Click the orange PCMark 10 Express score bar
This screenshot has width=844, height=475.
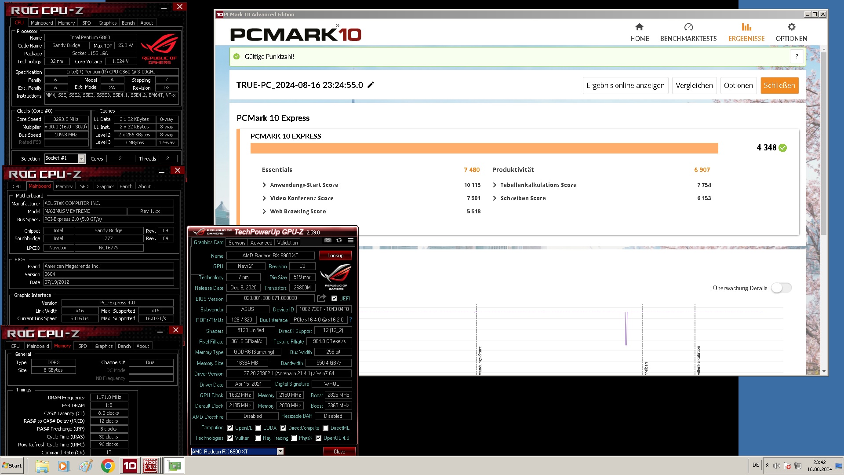coord(484,148)
